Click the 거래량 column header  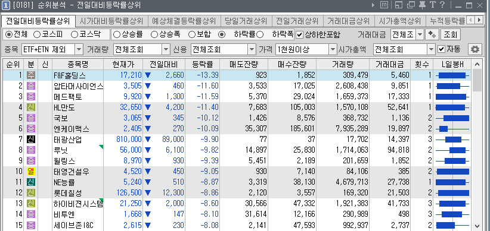(x=343, y=65)
